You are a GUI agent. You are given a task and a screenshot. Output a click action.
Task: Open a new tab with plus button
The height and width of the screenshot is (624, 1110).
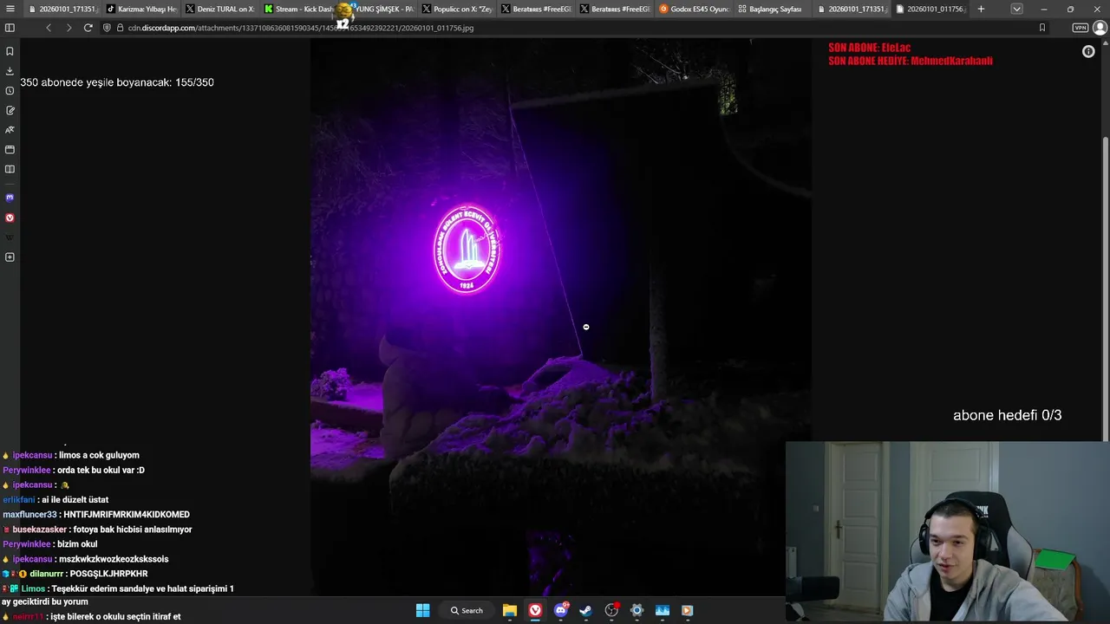[981, 9]
